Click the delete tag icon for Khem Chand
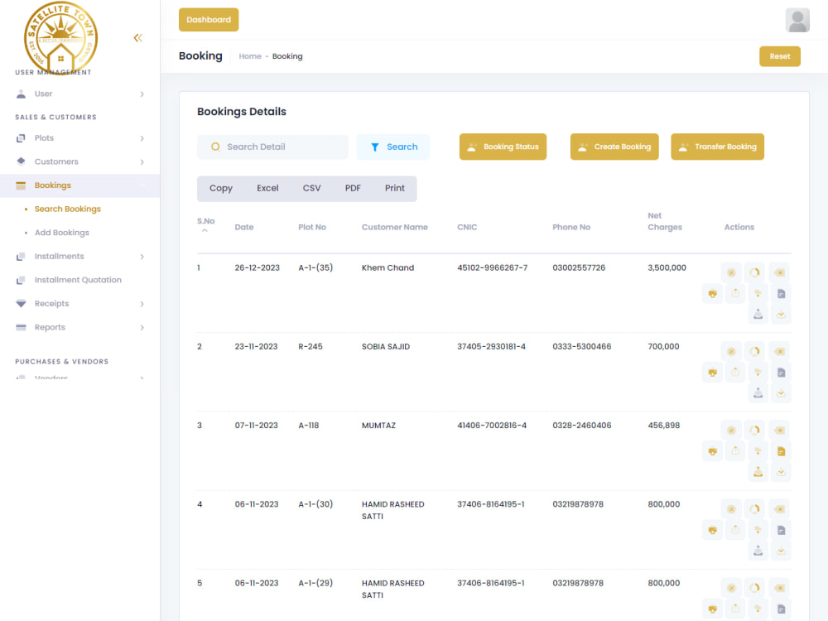Image resolution: width=828 pixels, height=621 pixels. 779,272
